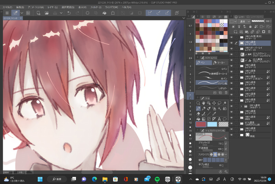Click the Windows Start button
This screenshot has width=275, height=184.
pos(40,179)
